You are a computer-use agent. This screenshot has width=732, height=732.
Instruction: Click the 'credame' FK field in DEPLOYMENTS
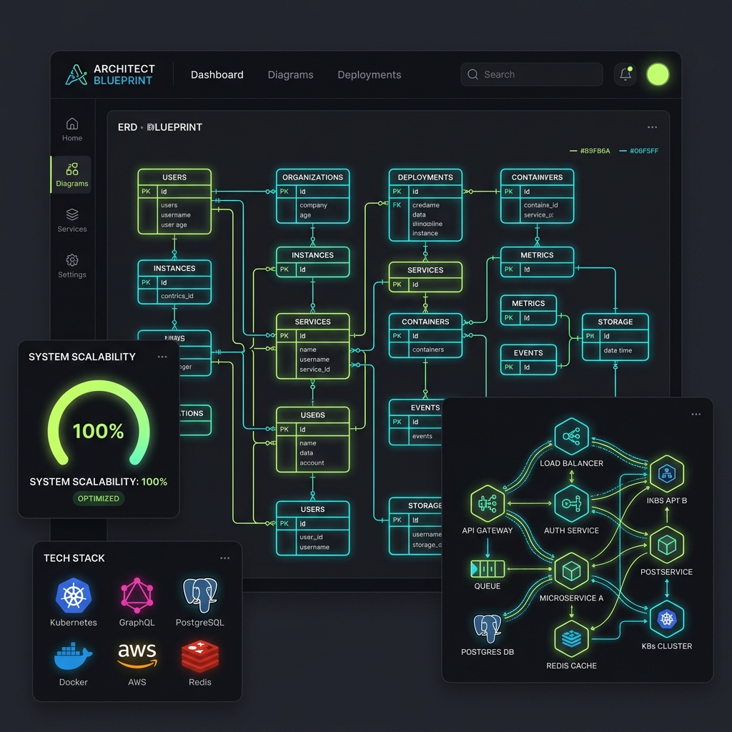click(x=426, y=205)
